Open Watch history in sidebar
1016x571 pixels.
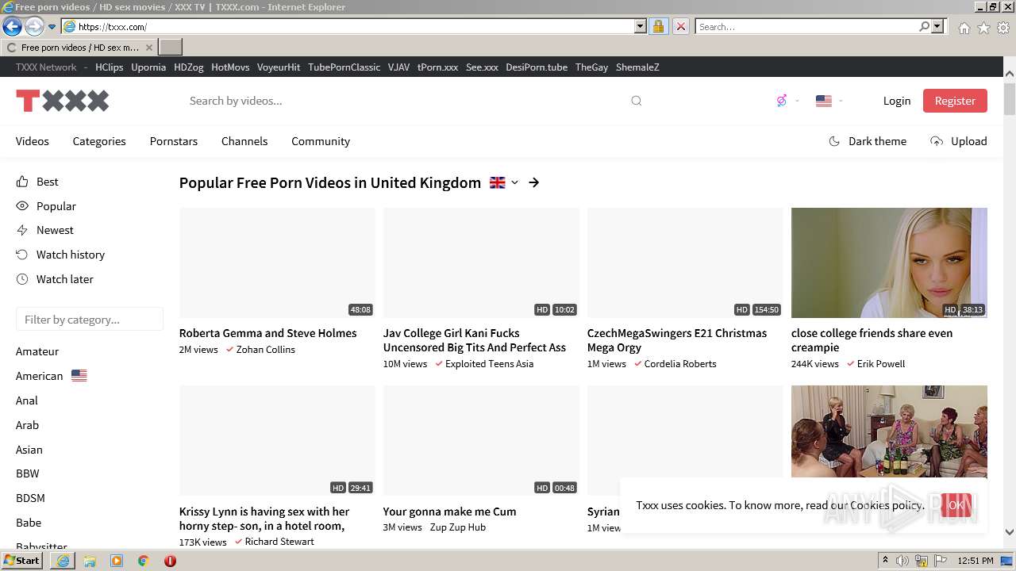60,255
